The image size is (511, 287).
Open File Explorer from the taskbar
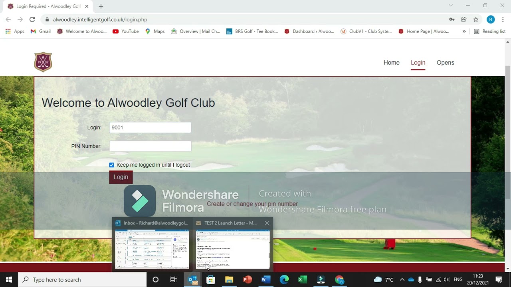click(x=229, y=279)
